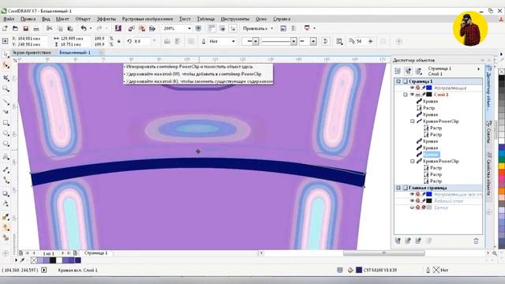Toggle the rulers display button

[211, 28]
